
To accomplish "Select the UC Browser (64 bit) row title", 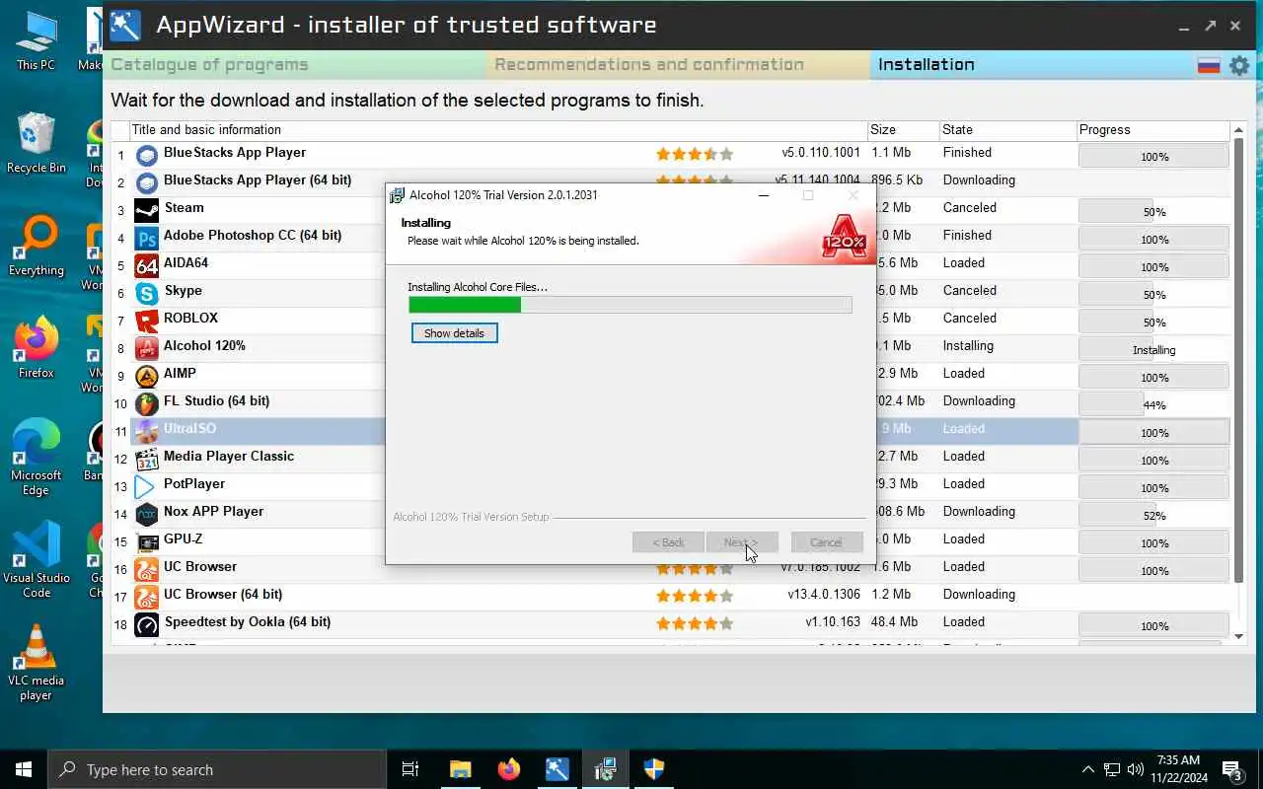I will 223,595.
